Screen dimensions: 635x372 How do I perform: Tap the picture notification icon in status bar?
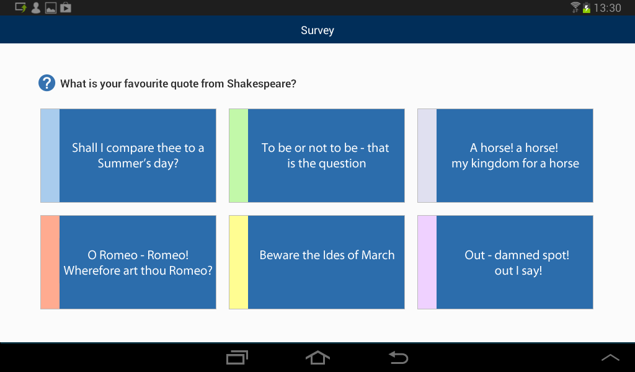click(x=51, y=7)
